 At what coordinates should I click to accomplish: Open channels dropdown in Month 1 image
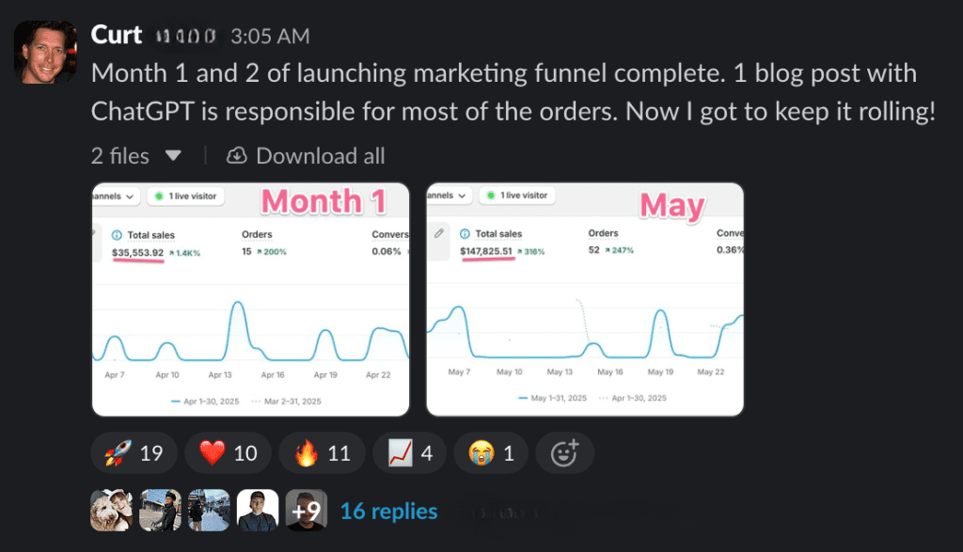click(x=117, y=197)
